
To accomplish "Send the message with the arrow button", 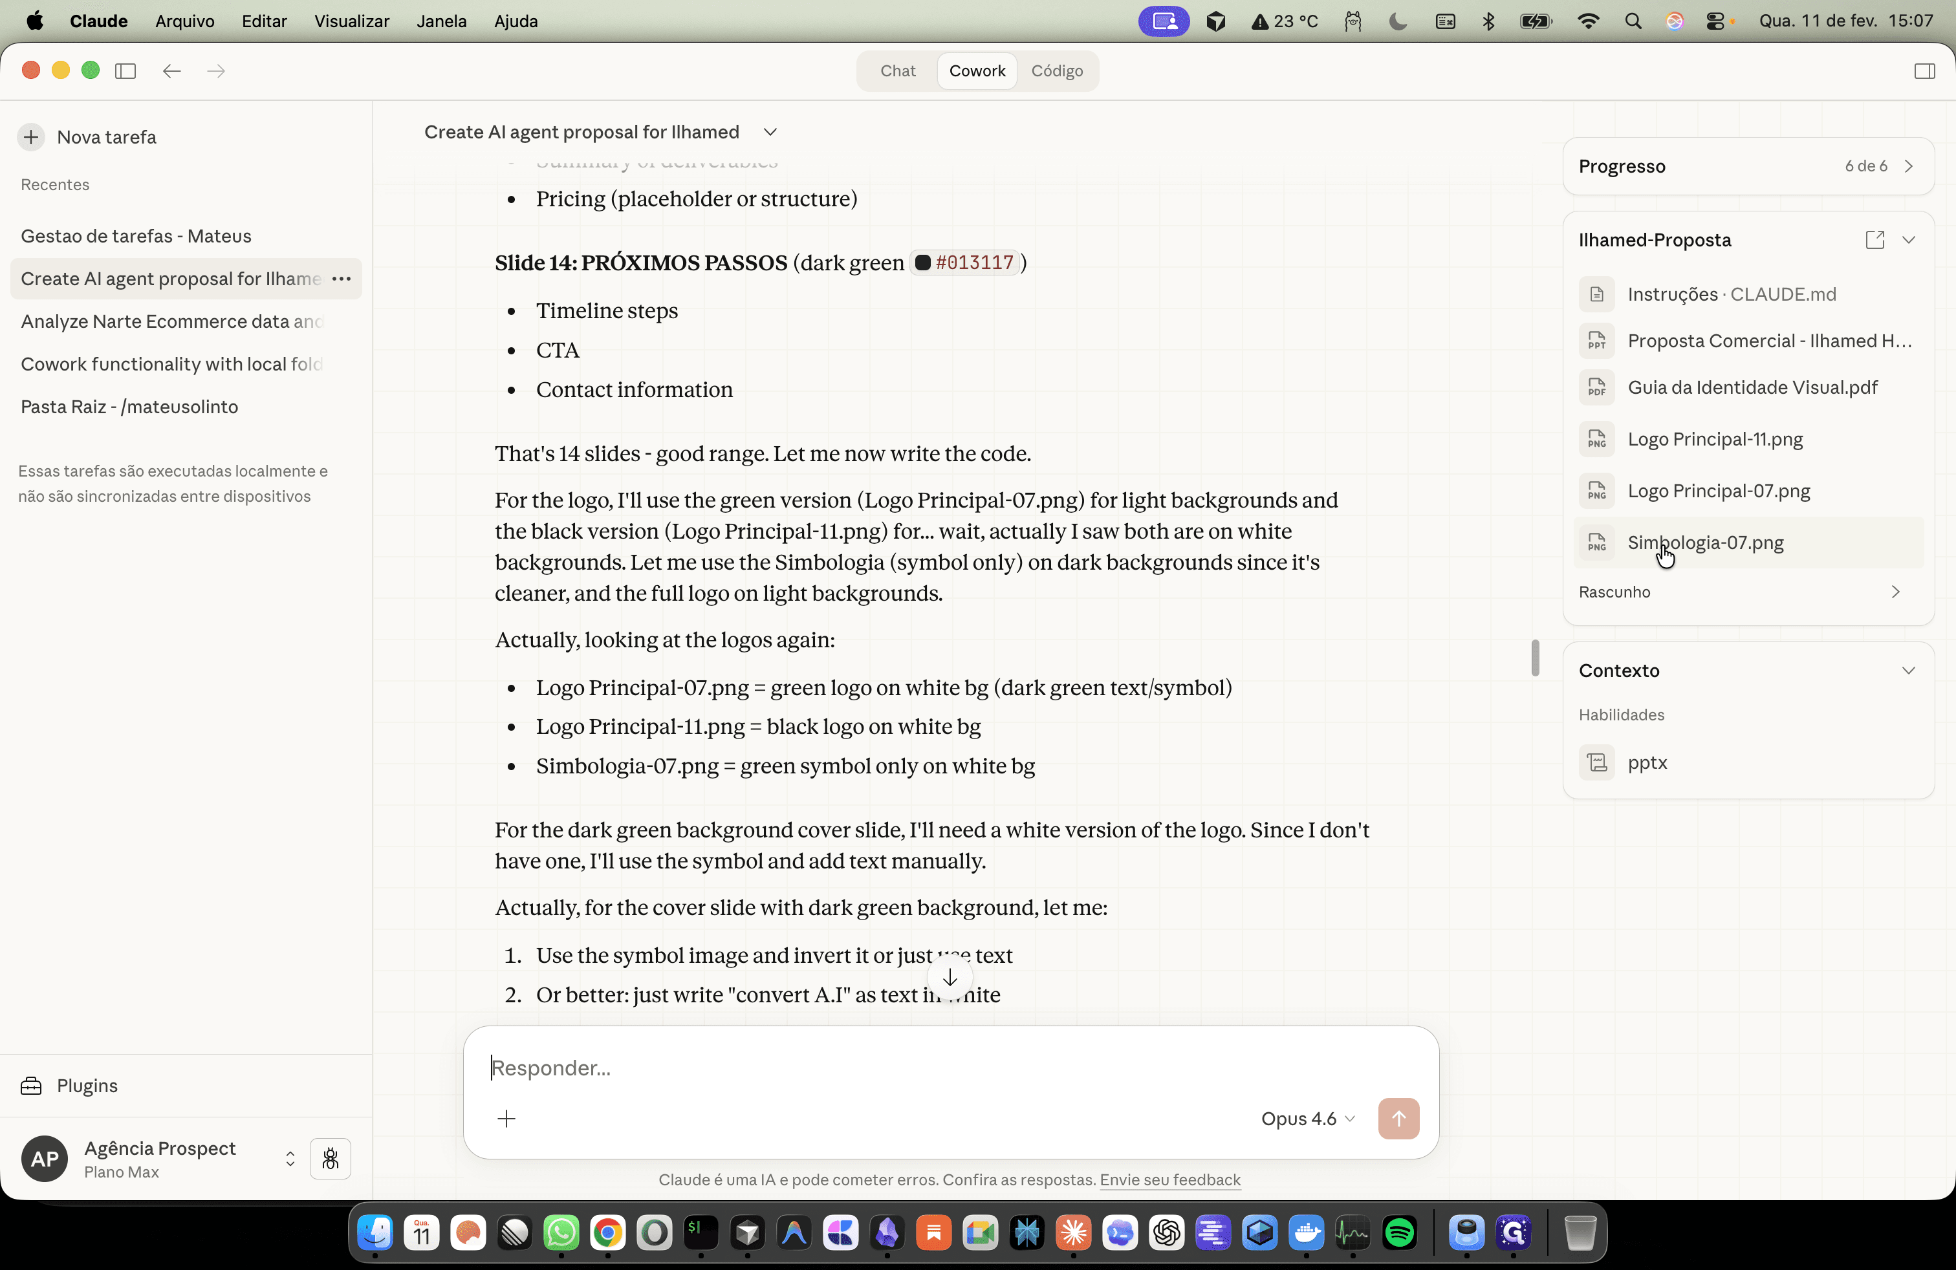I will tap(1398, 1119).
